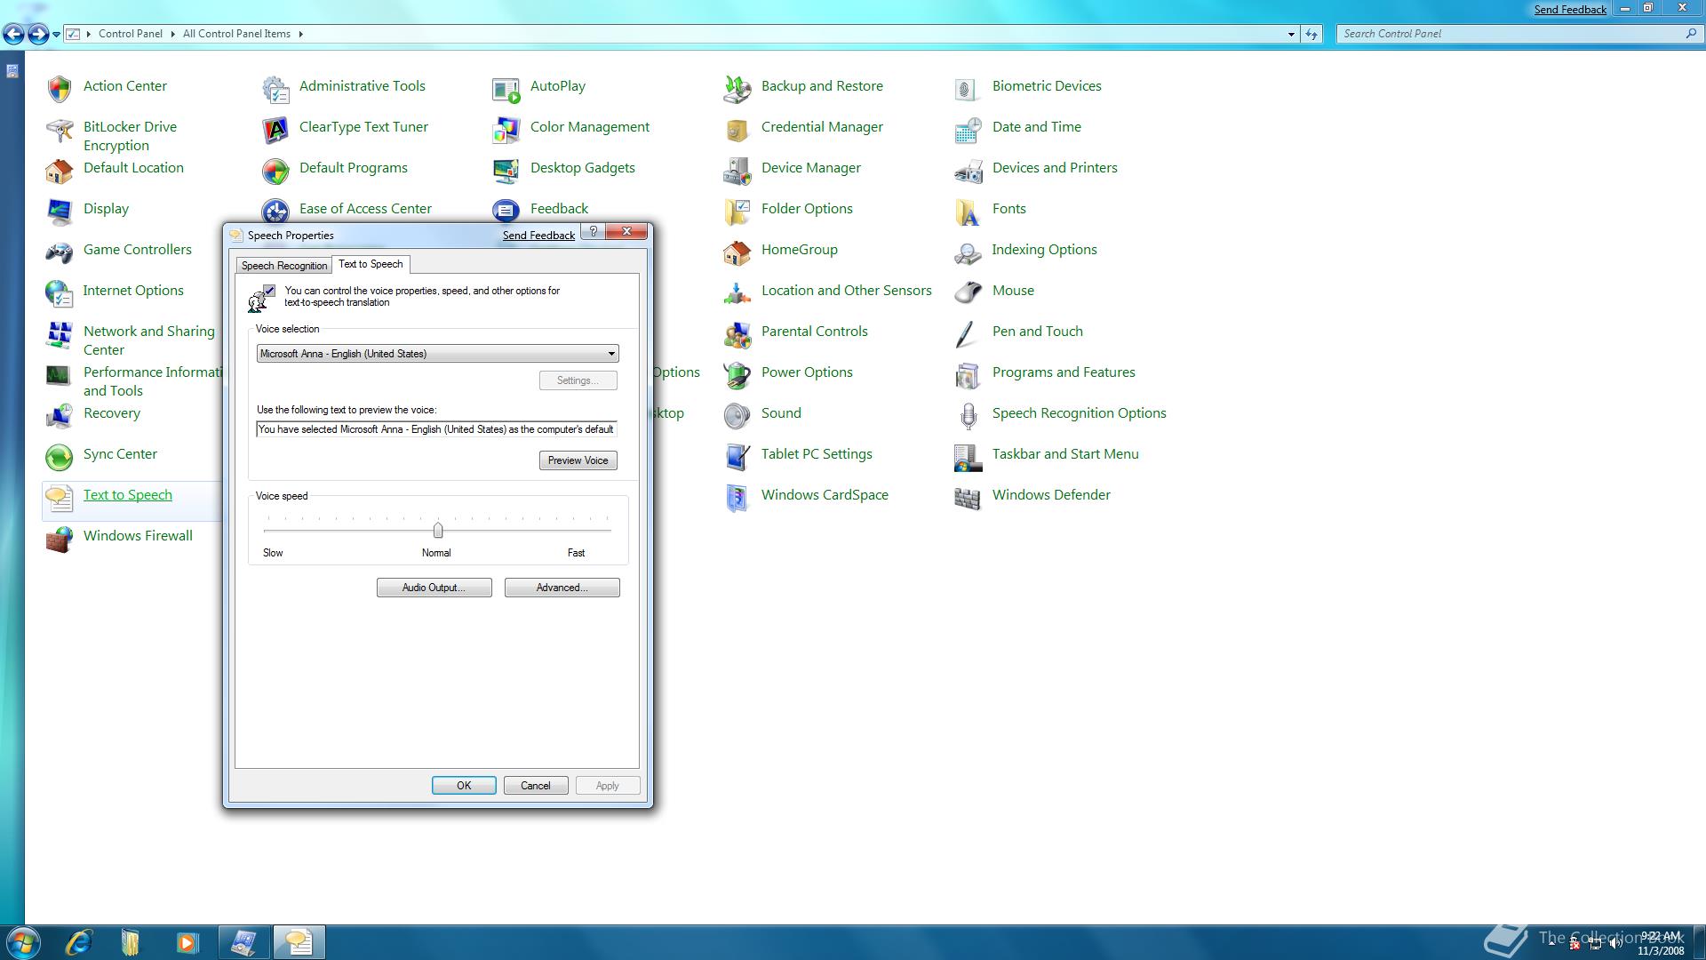Open the Devices and Printers icon
Viewport: 1706px width, 960px height.
pyautogui.click(x=968, y=171)
